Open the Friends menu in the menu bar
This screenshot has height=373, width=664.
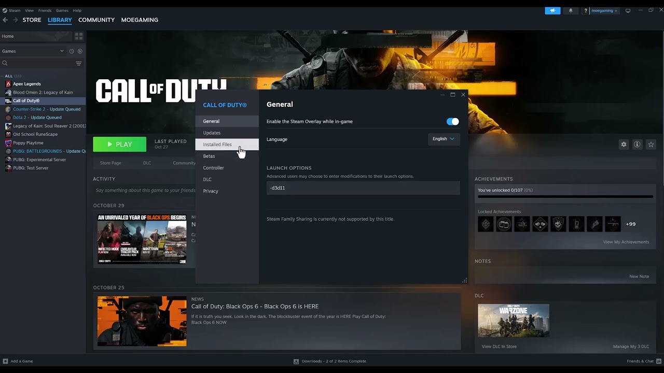pos(45,10)
